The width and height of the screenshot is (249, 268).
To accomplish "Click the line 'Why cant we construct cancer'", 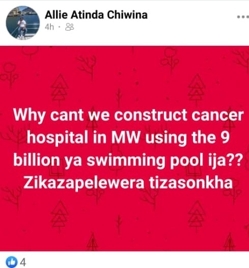I will click(128, 115).
